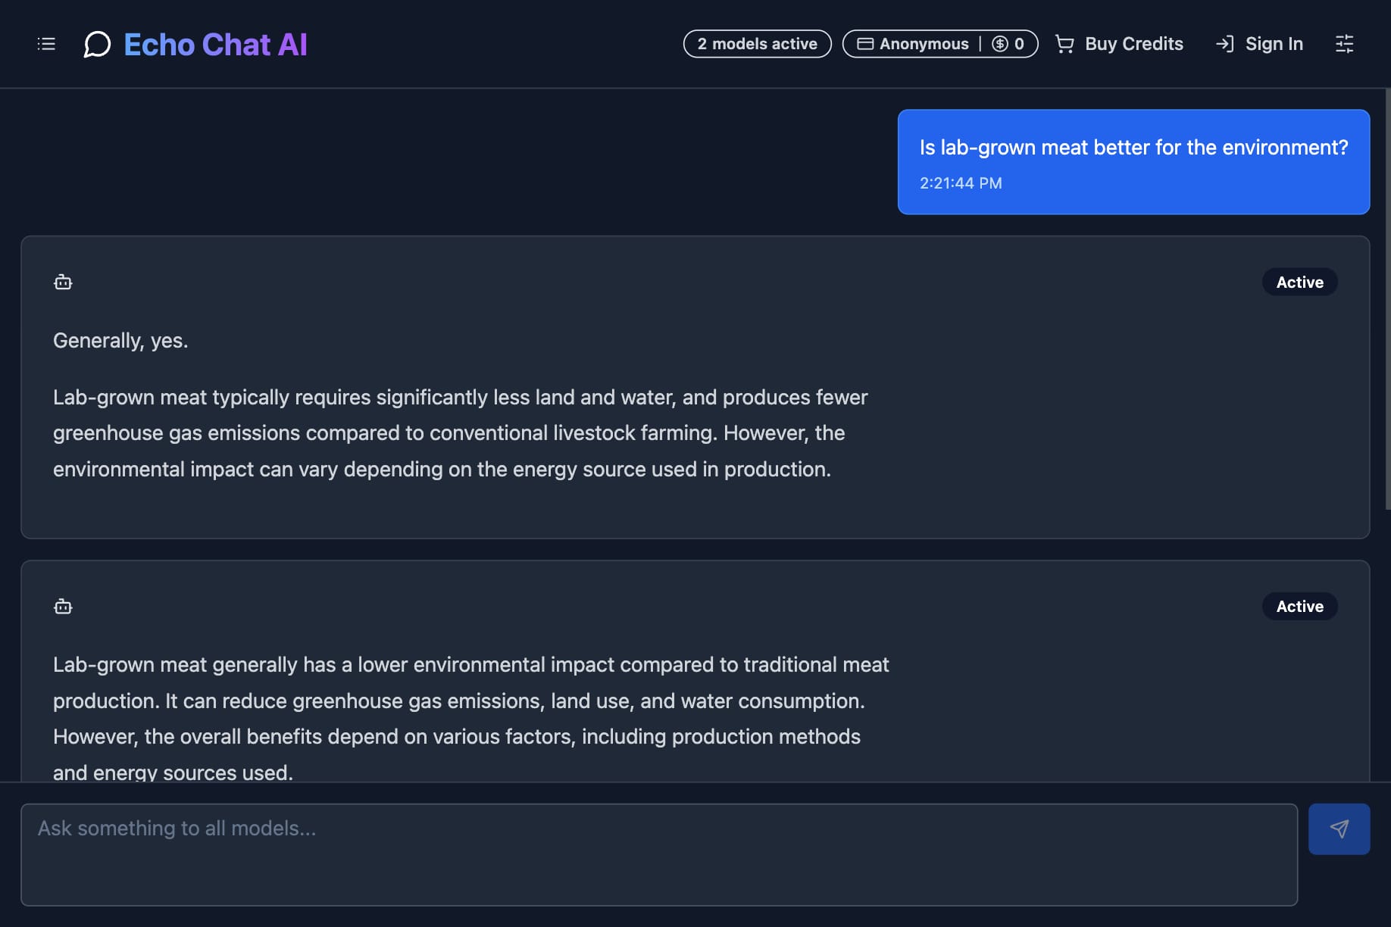Viewport: 1391px width, 927px height.
Task: Open Buy Credits
Action: [x=1133, y=44]
